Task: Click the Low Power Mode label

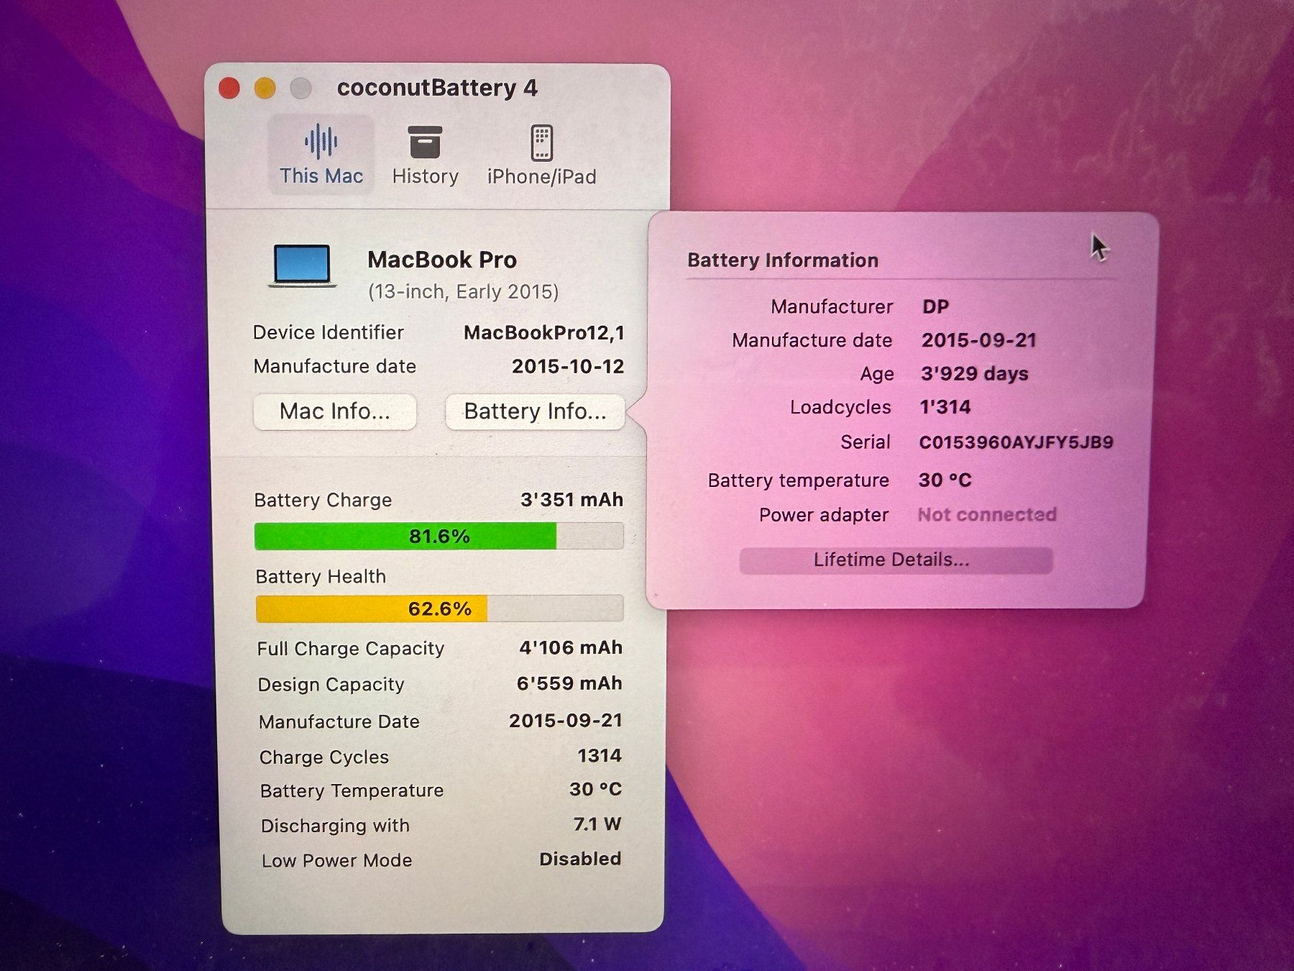Action: [x=336, y=860]
